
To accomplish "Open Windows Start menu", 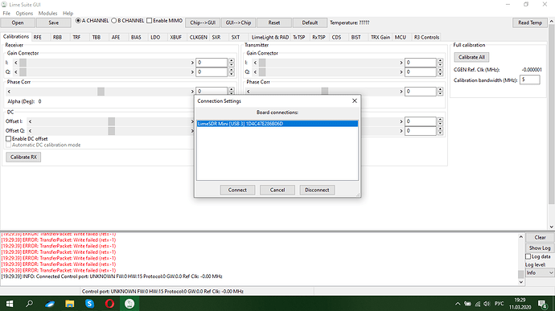I will coord(10,304).
